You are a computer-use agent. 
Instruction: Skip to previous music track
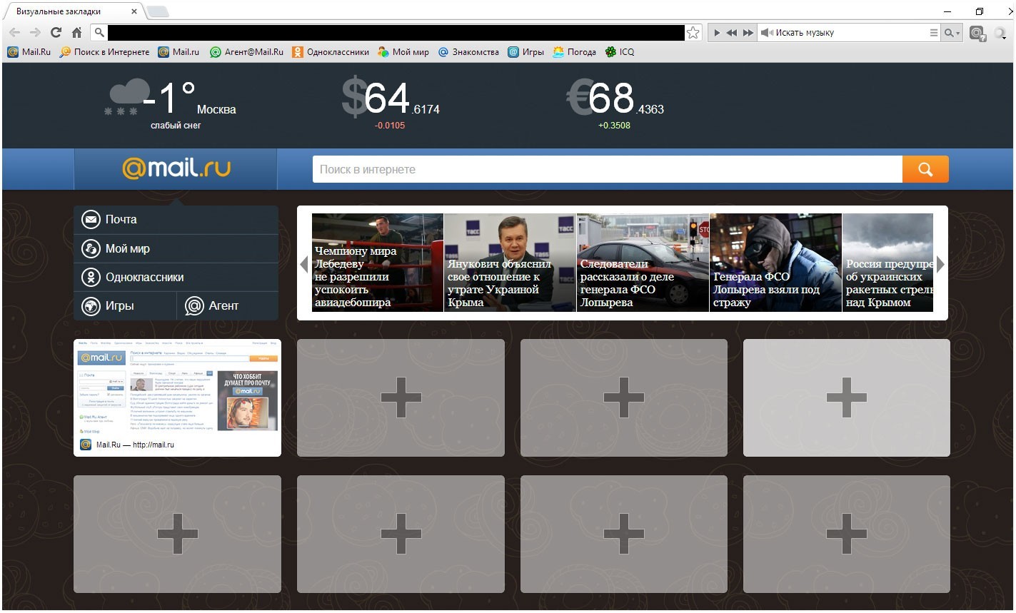732,33
